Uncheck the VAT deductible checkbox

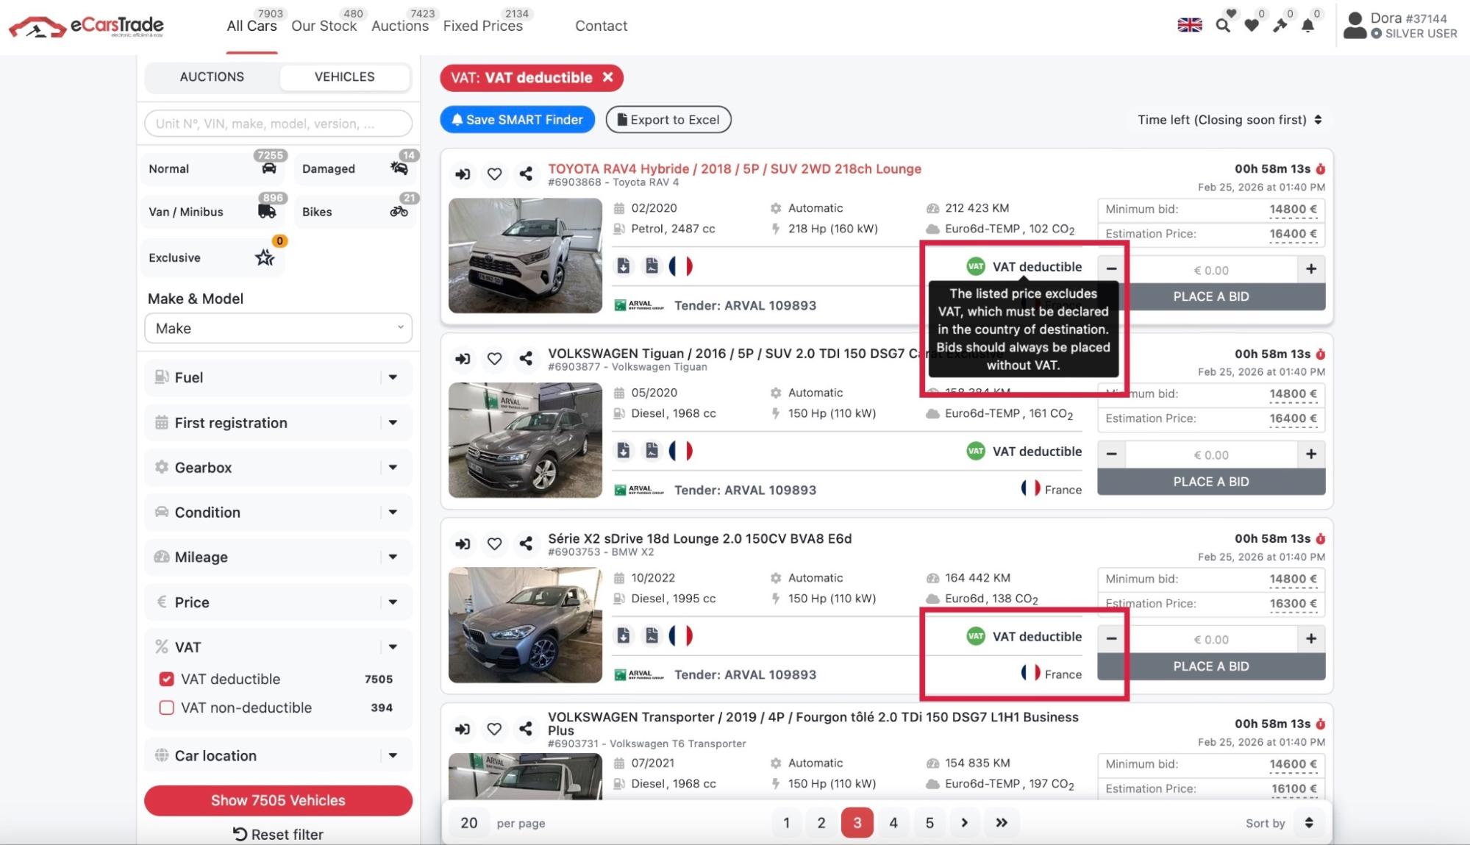(167, 679)
